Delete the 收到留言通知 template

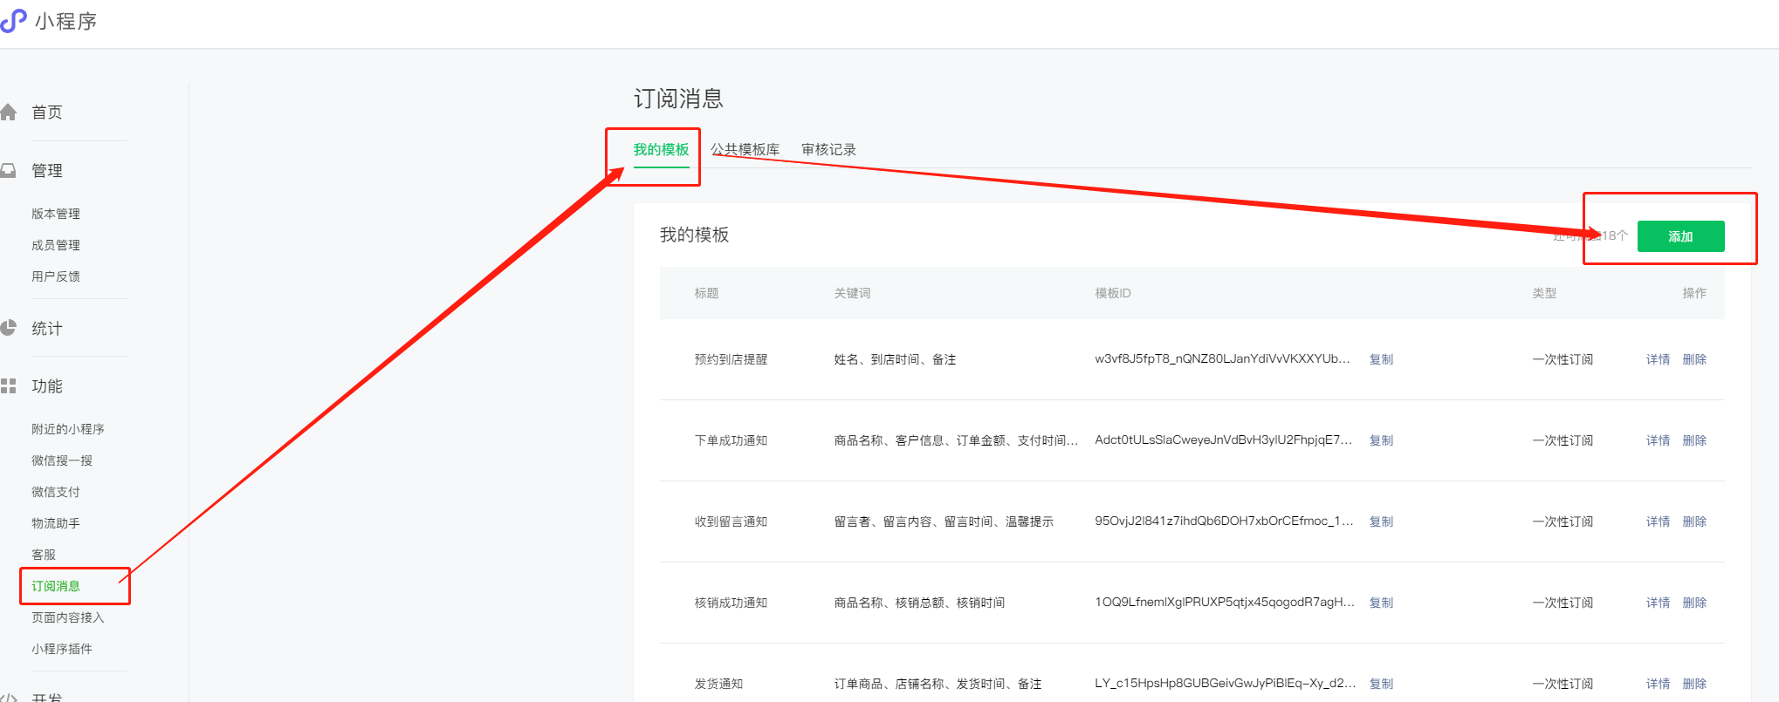(1694, 521)
